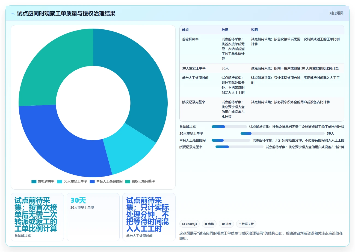
Task: Click 授权记录完整率 table row label
Action: (194, 102)
